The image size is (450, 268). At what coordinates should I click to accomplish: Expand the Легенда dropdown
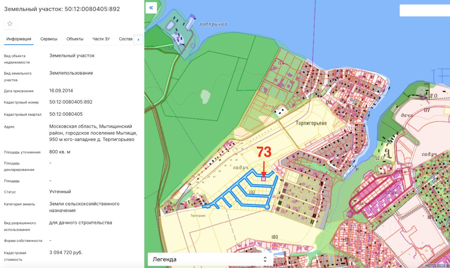coord(210,260)
